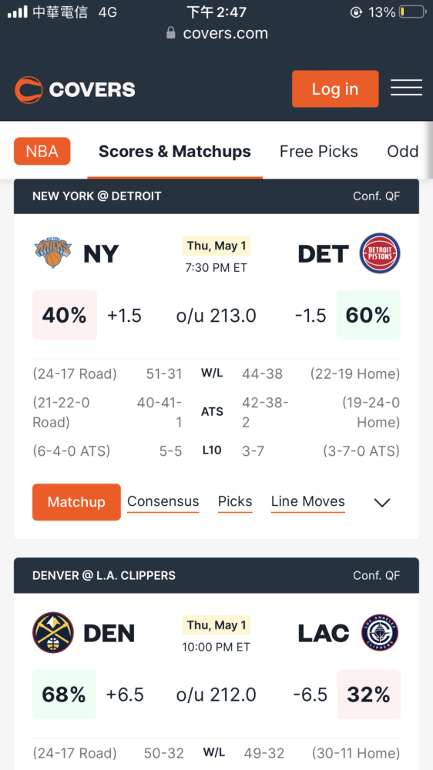The height and width of the screenshot is (770, 433).
Task: Click the Log in button
Action: coord(335,89)
